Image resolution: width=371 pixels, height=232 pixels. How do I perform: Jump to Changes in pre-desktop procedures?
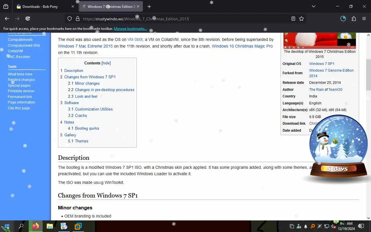pyautogui.click(x=105, y=90)
